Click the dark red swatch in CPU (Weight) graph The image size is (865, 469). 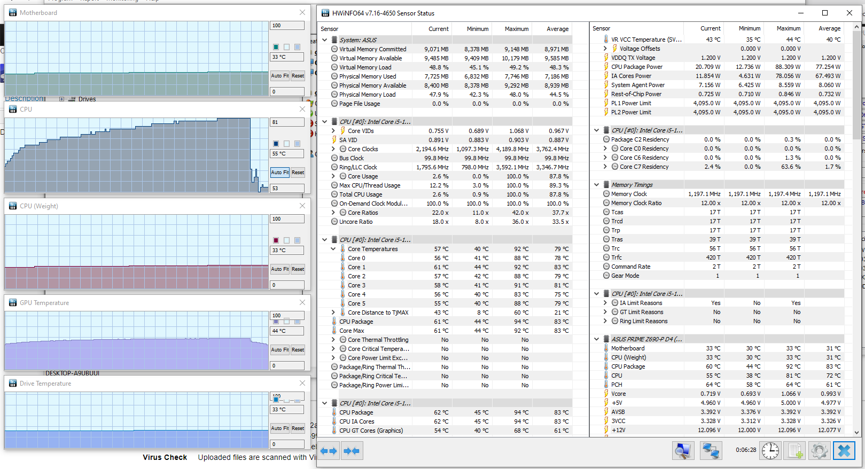[x=276, y=240]
